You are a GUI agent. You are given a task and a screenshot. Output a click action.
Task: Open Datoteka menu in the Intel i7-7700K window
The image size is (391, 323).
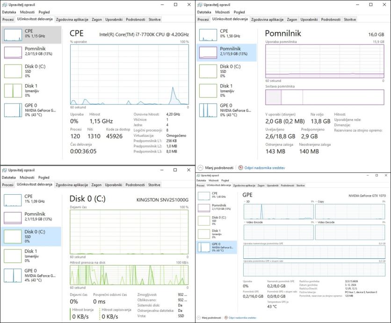click(x=9, y=12)
